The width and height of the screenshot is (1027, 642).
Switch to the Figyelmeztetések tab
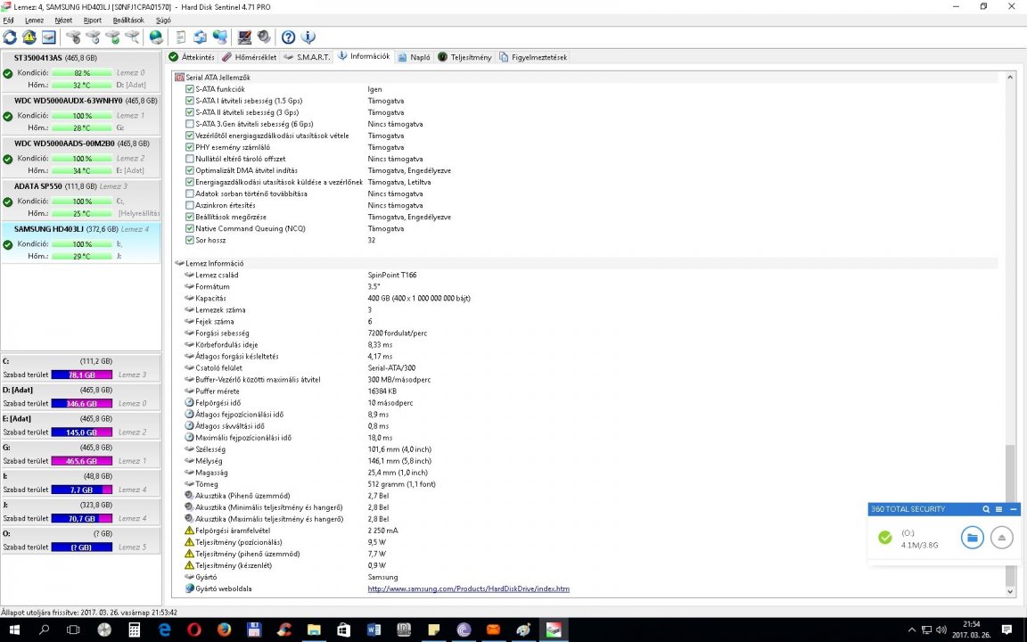[x=533, y=58]
